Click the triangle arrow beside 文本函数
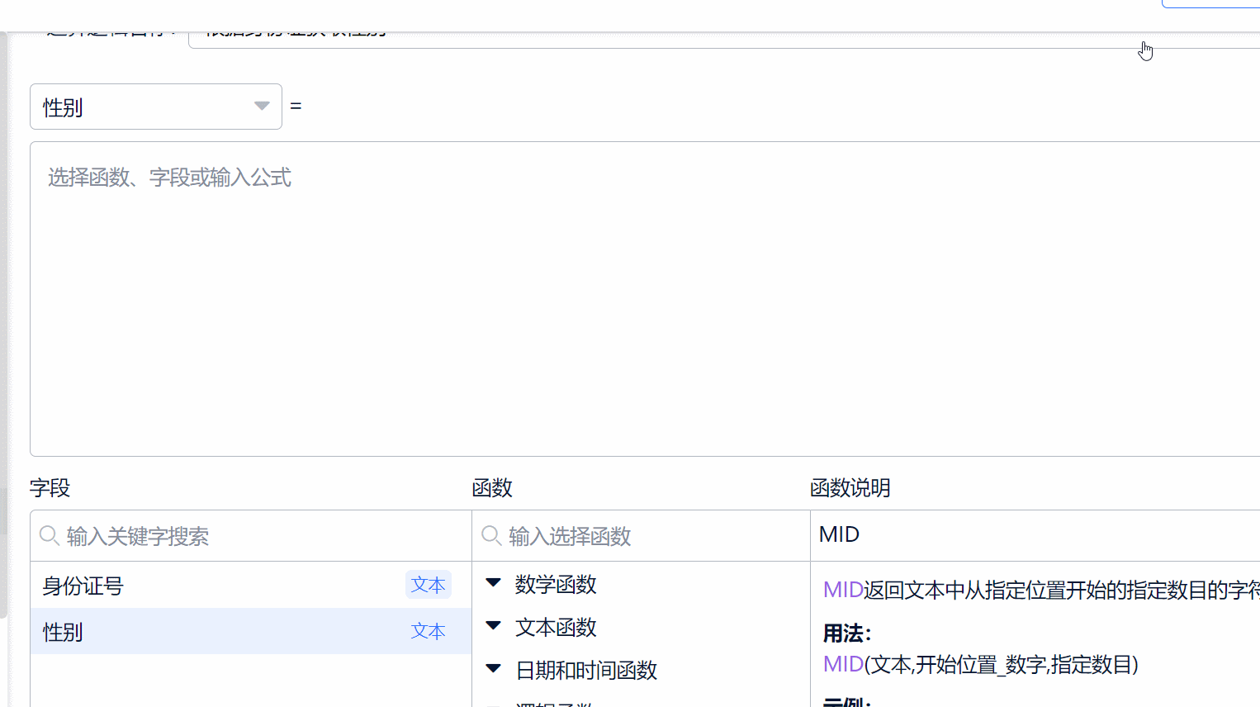1260x707 pixels. pyautogui.click(x=494, y=625)
